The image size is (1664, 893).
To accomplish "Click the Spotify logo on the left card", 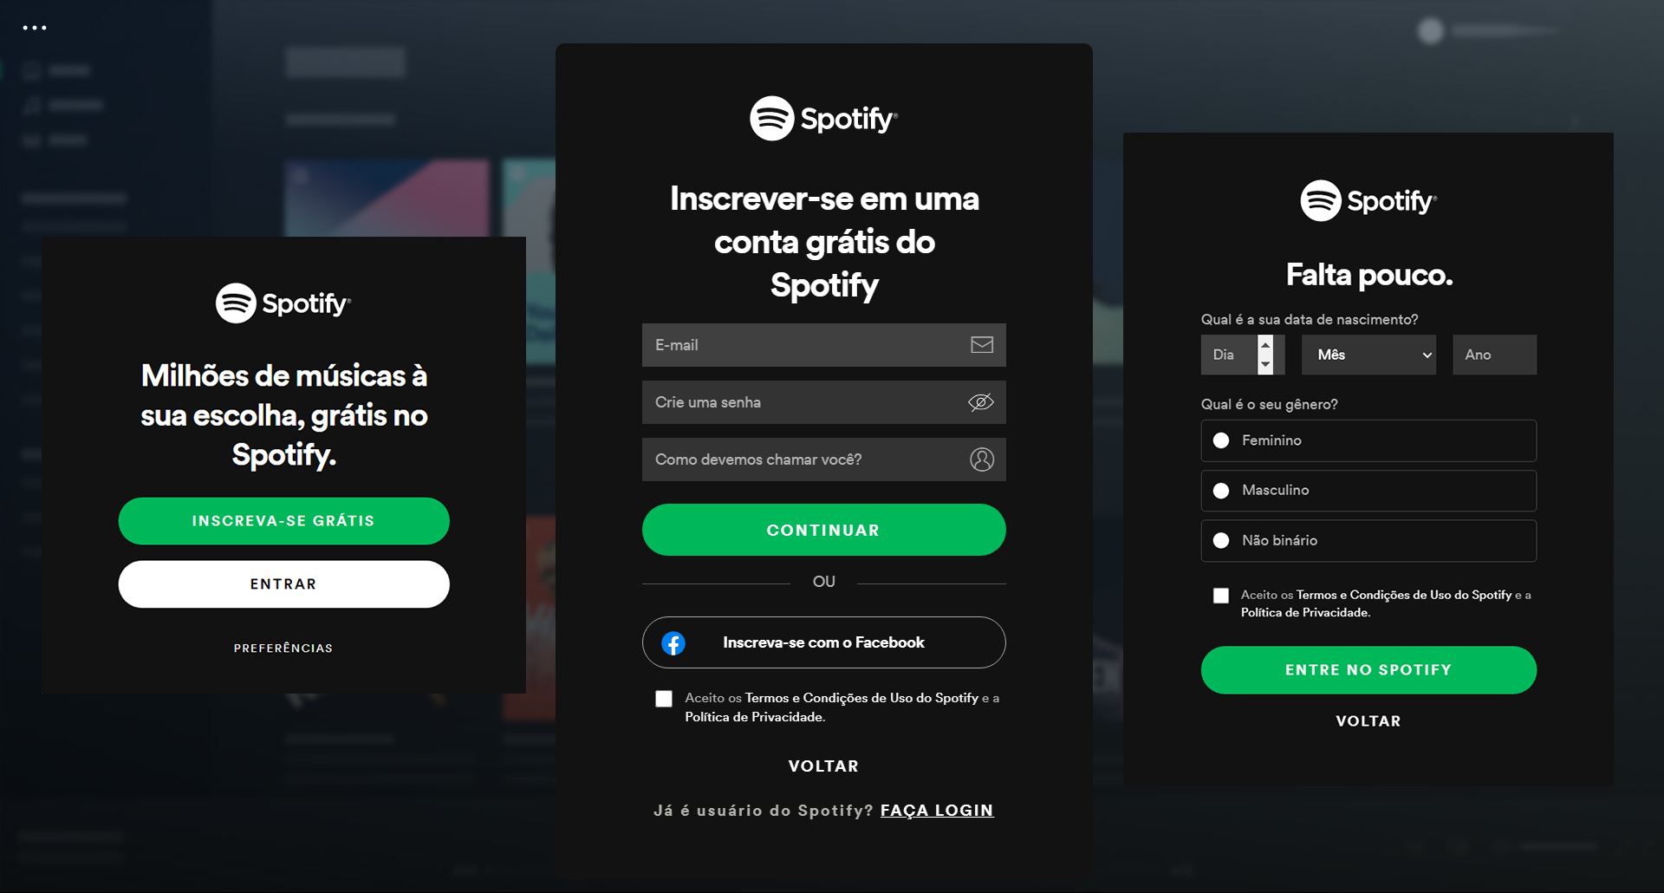I will tap(283, 303).
